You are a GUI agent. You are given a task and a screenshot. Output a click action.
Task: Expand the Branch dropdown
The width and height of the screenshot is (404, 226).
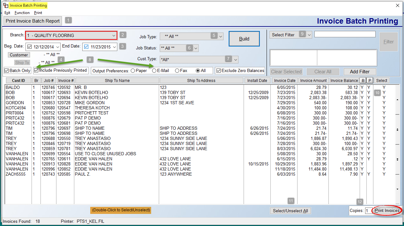pos(114,35)
